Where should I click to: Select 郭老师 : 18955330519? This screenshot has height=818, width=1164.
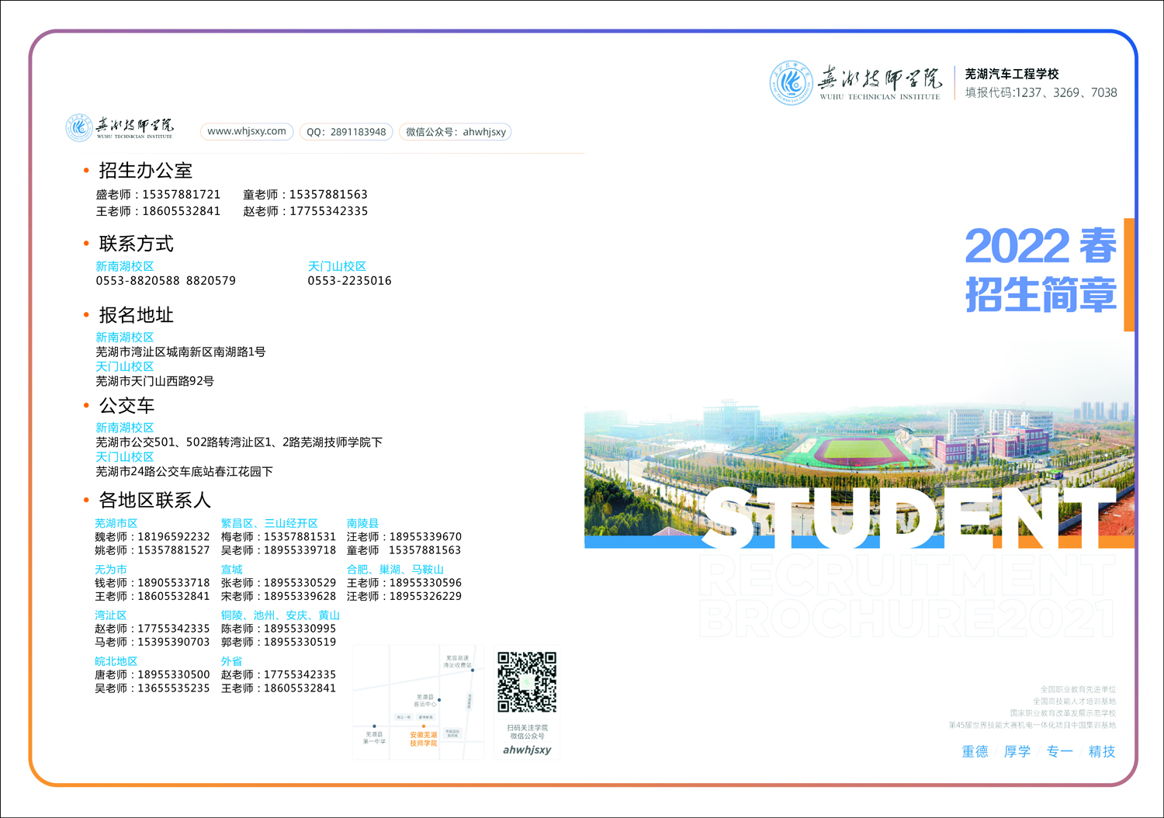[x=279, y=643]
